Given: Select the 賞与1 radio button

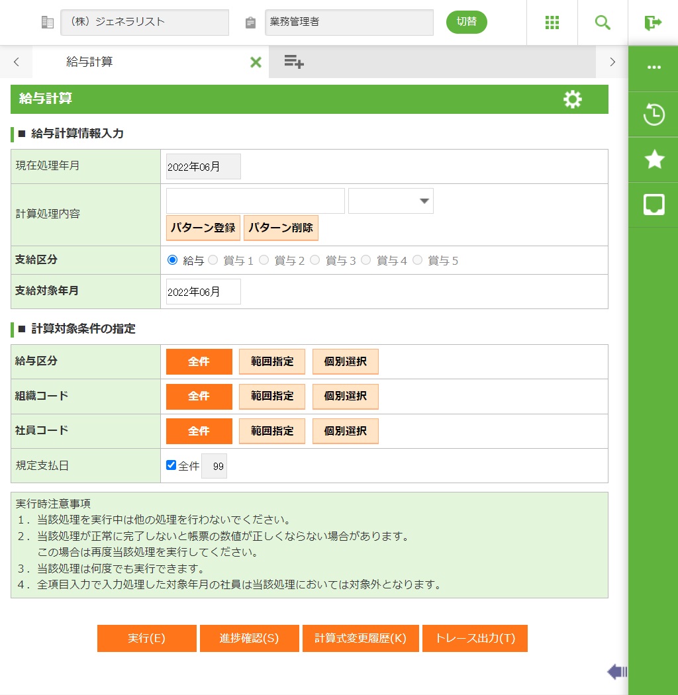Looking at the screenshot, I should (x=213, y=260).
